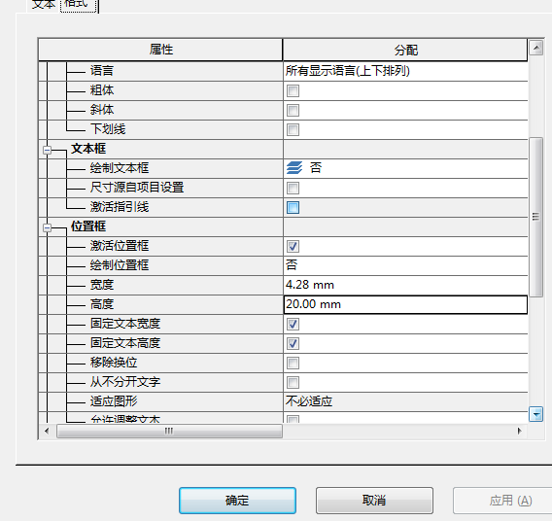Screen dimensions: 552x521
Task: Click the 高度 input field with 20.00 mm
Action: (405, 304)
